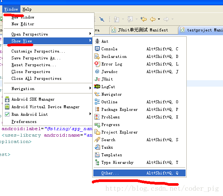
Task: Expand the Run Android Lint submenu arrow
Action: (90, 114)
